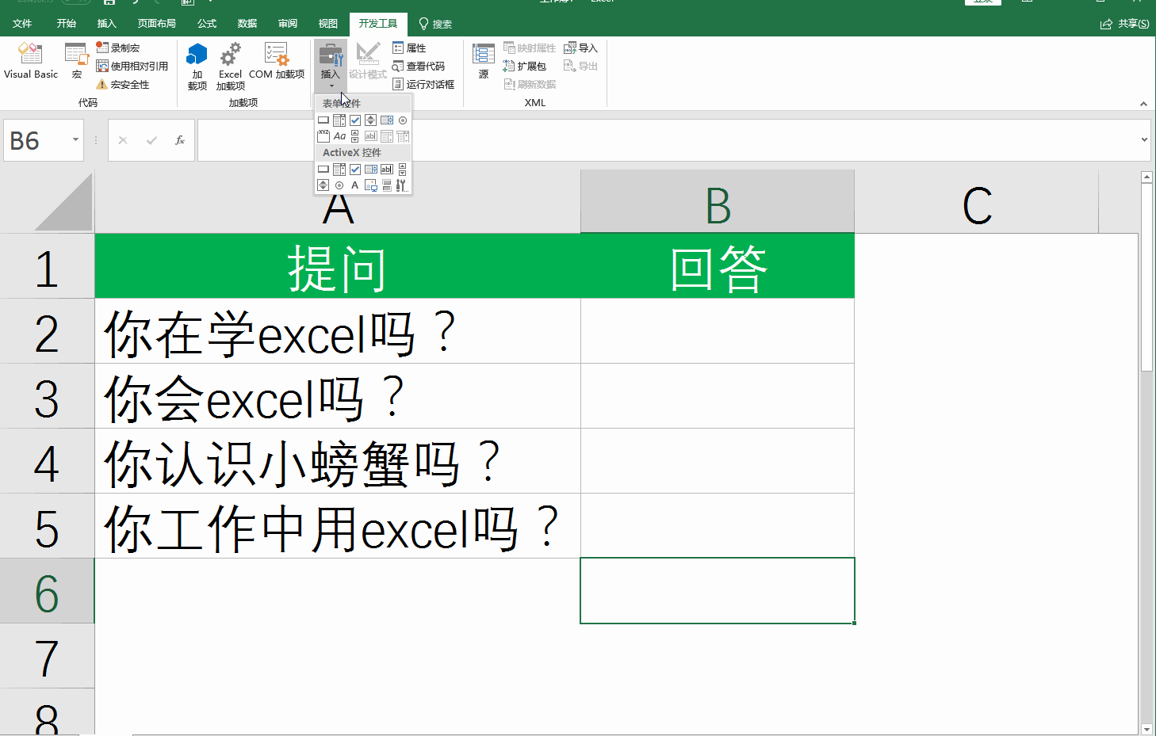Screen dimensions: 1156x736
Task: Open the XML 源 source pane
Action: click(x=484, y=62)
